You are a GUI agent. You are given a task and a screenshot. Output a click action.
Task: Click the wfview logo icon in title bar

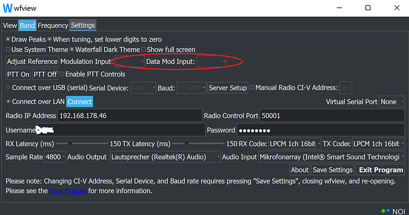8,8
